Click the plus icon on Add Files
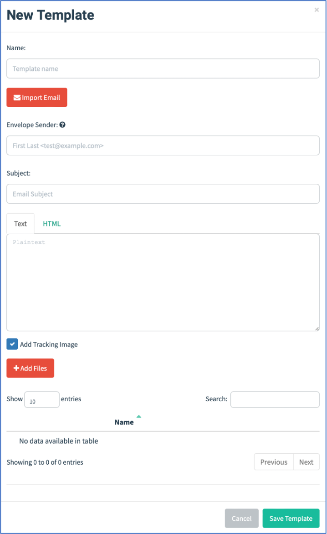 tap(16, 368)
